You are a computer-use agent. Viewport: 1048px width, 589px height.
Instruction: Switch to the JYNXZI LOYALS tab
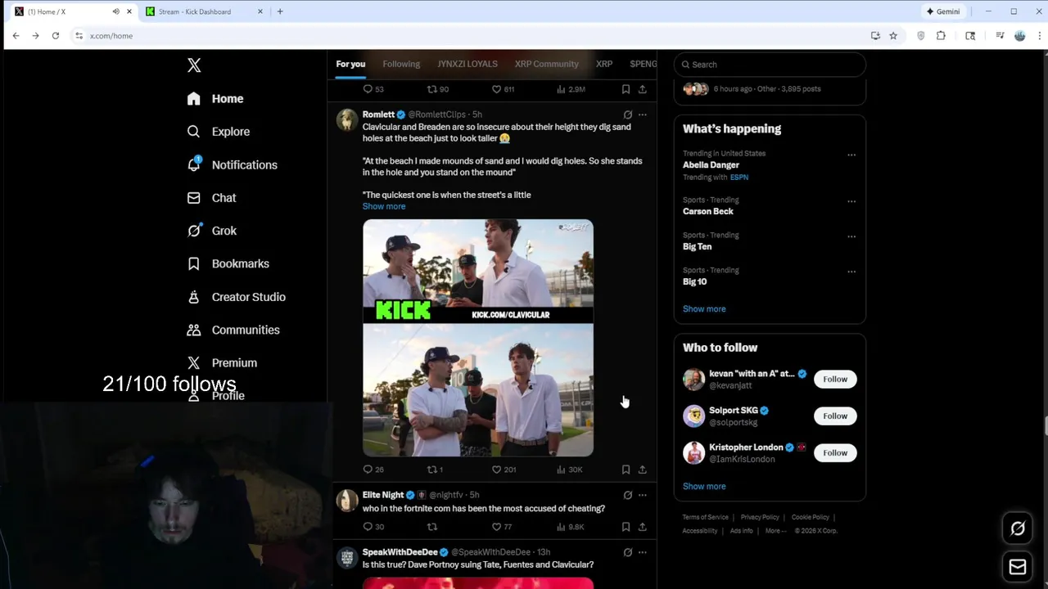point(468,64)
